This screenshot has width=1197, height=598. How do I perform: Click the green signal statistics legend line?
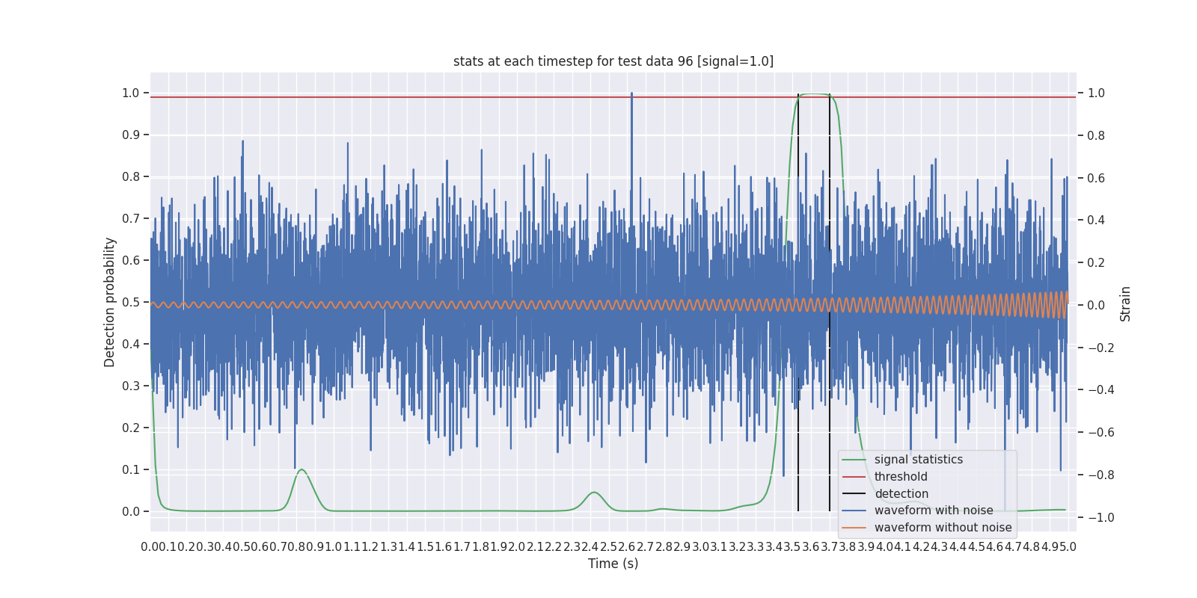click(x=854, y=460)
